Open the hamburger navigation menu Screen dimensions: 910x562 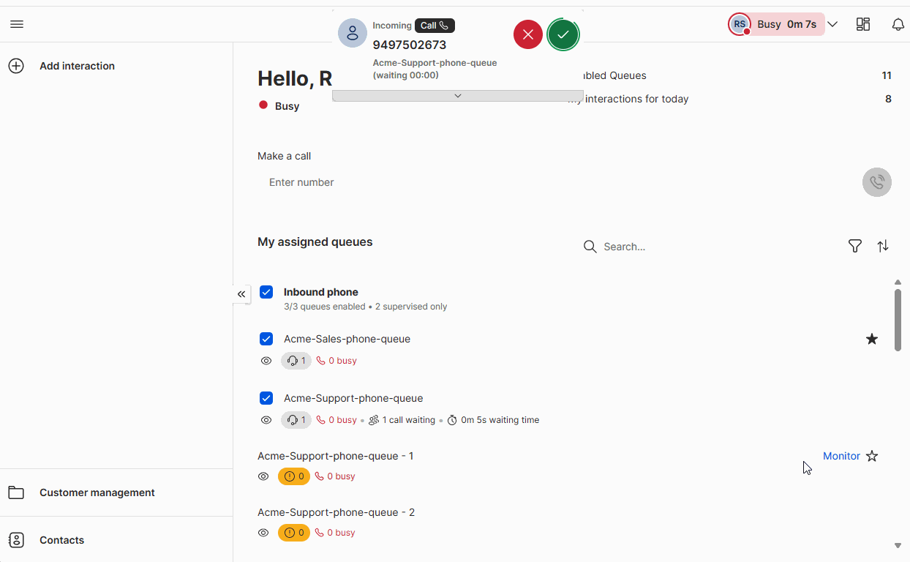click(x=17, y=24)
